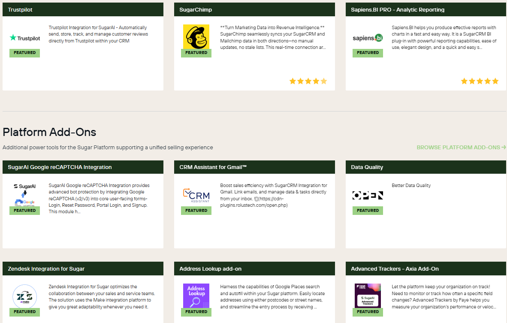
Task: Click the Google Places Address Lookup description
Action: click(x=272, y=297)
